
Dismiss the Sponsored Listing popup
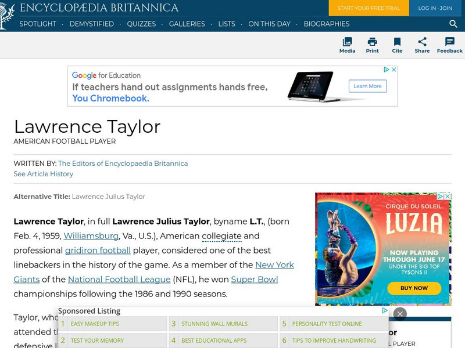[x=400, y=313]
